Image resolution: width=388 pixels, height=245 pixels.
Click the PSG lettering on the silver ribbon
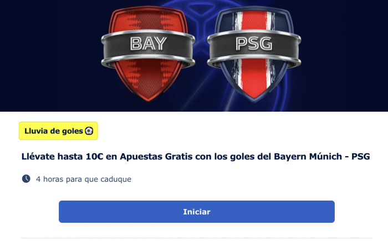click(x=254, y=44)
